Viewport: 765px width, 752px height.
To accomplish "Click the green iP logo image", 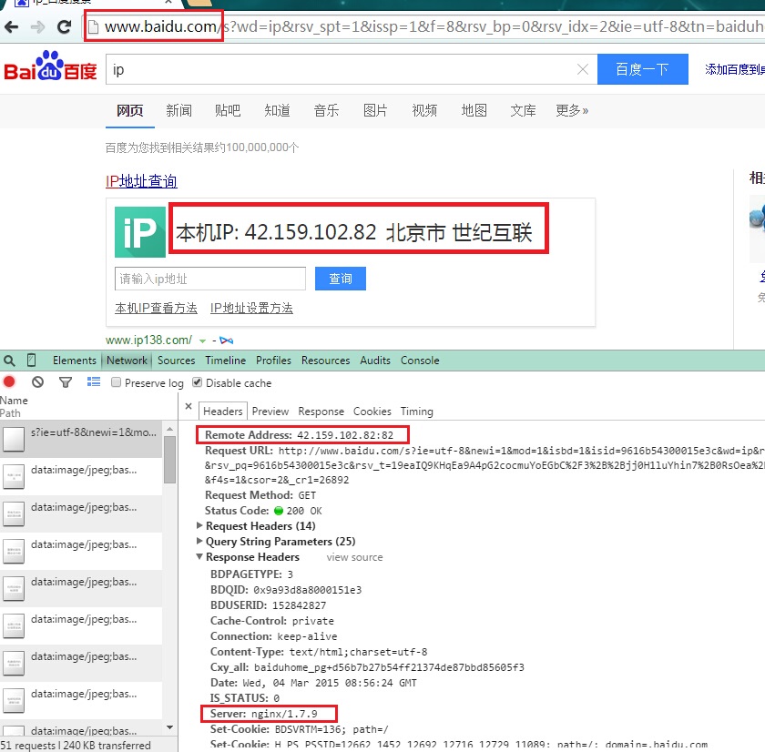I will [140, 232].
